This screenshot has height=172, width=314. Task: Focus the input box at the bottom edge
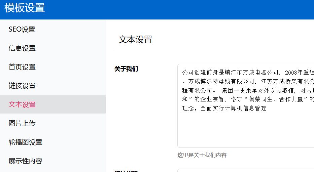click(x=246, y=170)
